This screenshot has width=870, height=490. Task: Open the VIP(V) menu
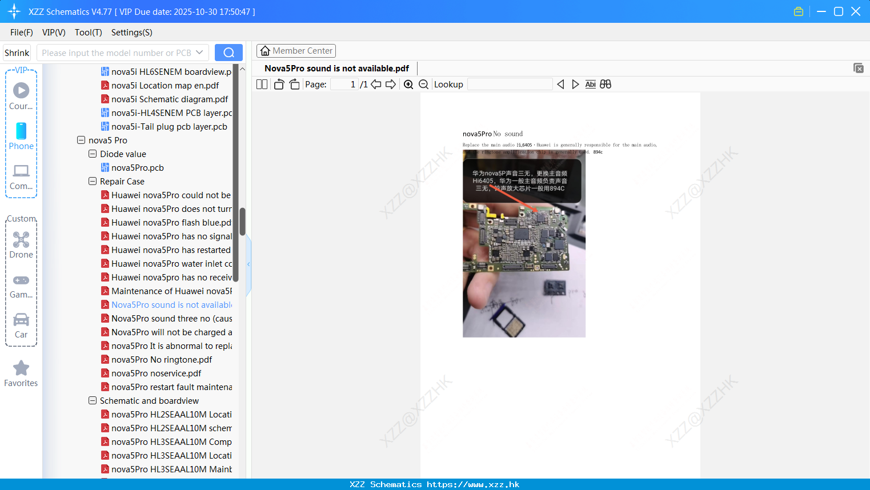54,33
